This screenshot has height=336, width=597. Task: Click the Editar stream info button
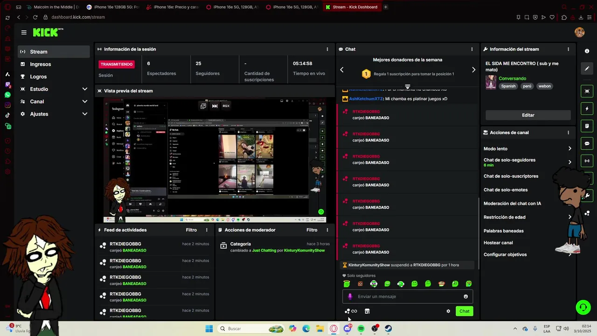coord(528,115)
